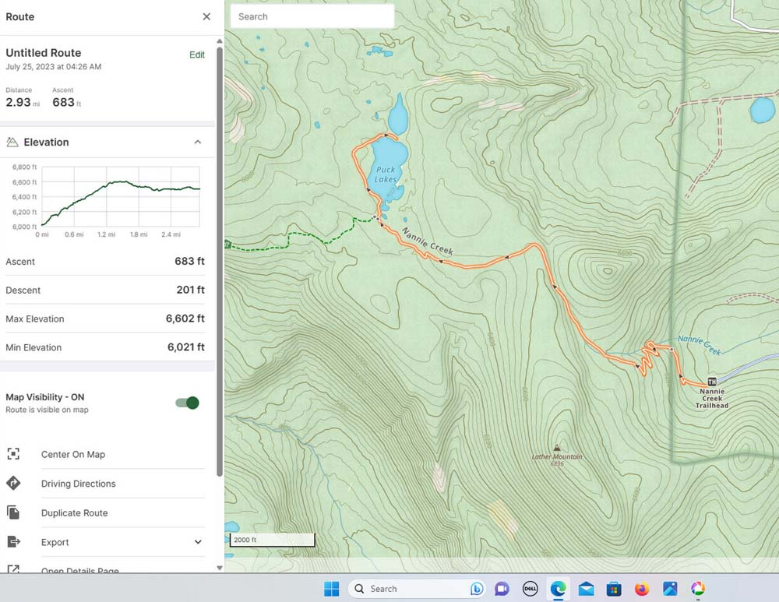Click the Center On Map icon
The height and width of the screenshot is (602, 779).
[x=13, y=454]
